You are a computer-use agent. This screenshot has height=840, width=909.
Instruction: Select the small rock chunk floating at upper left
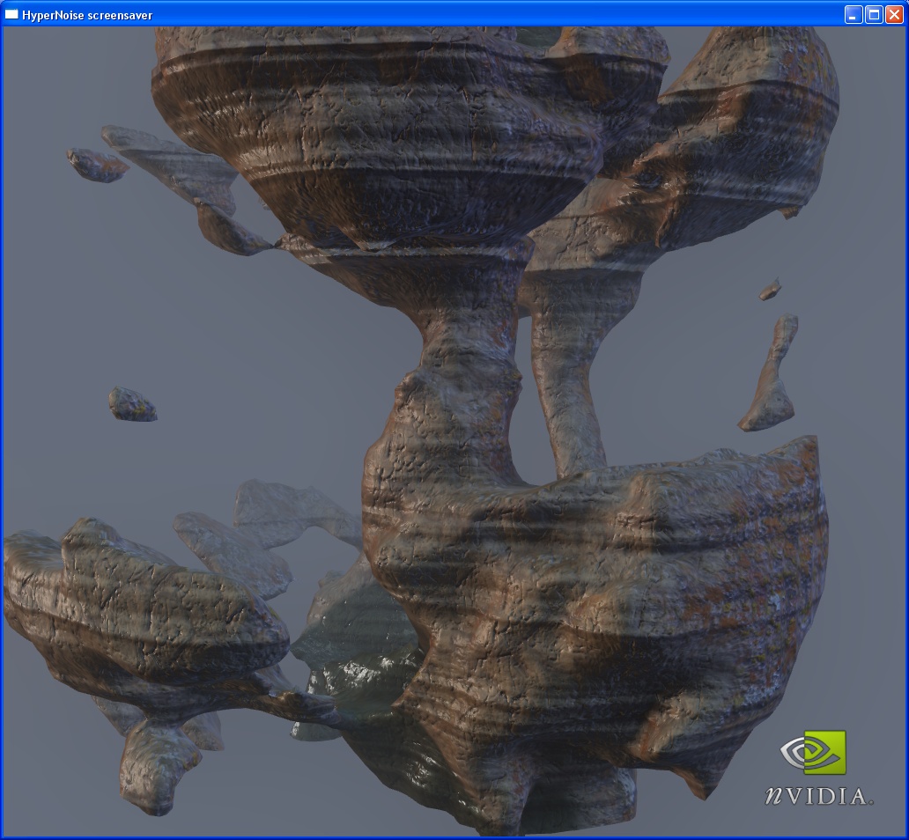(97, 165)
